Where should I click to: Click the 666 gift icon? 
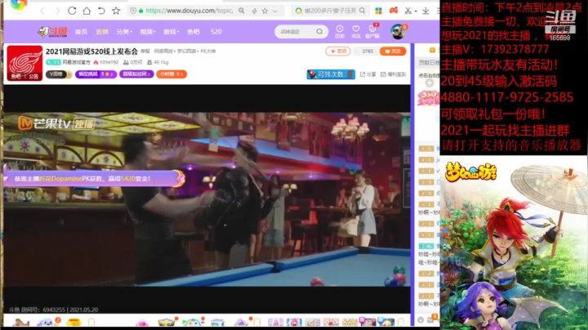click(x=350, y=322)
